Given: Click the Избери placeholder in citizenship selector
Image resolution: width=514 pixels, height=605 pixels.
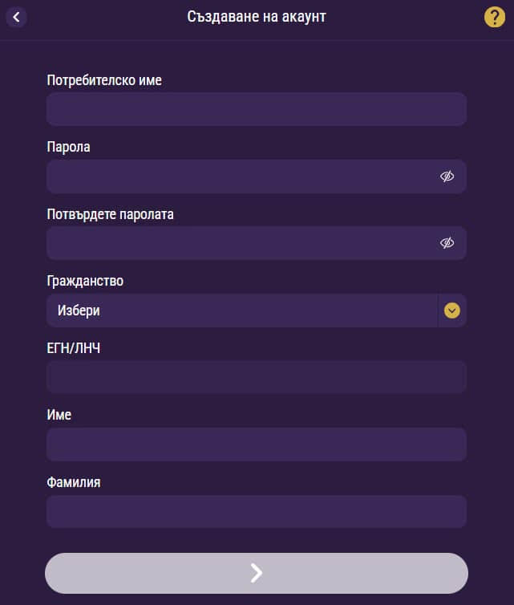Looking at the screenshot, I should pyautogui.click(x=79, y=311).
